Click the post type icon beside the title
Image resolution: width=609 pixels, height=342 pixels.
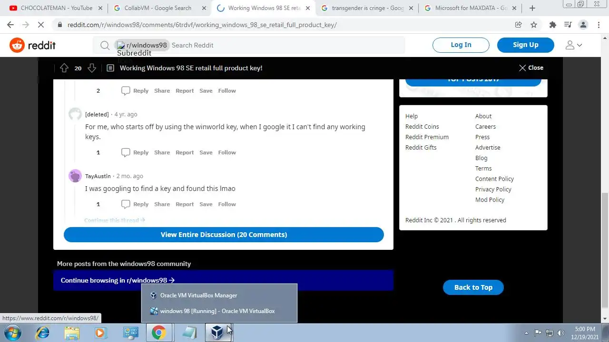click(110, 68)
